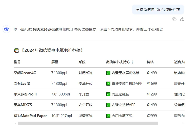Click the 直接安装手机版APP text
This screenshot has width=195, height=130.
[x=127, y=84]
